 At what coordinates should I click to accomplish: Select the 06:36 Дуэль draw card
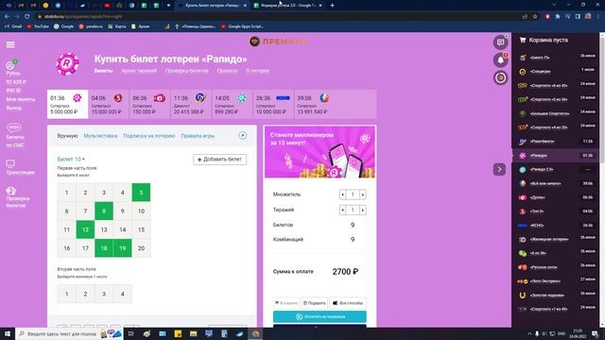pyautogui.click(x=149, y=104)
